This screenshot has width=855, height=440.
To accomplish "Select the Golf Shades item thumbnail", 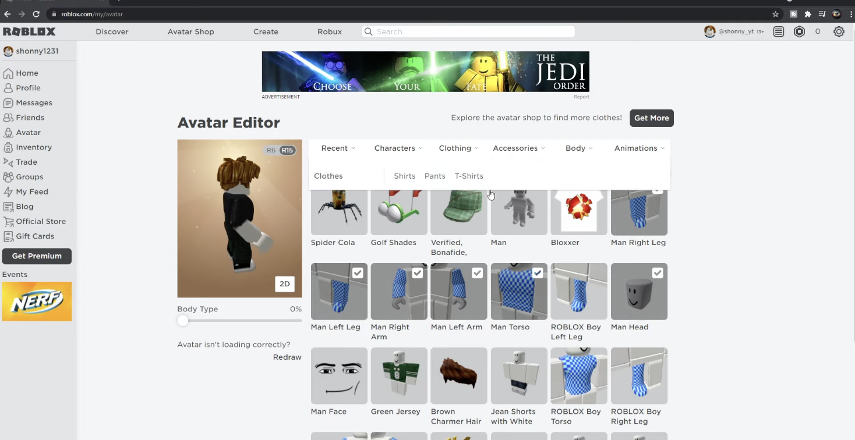I will [399, 212].
